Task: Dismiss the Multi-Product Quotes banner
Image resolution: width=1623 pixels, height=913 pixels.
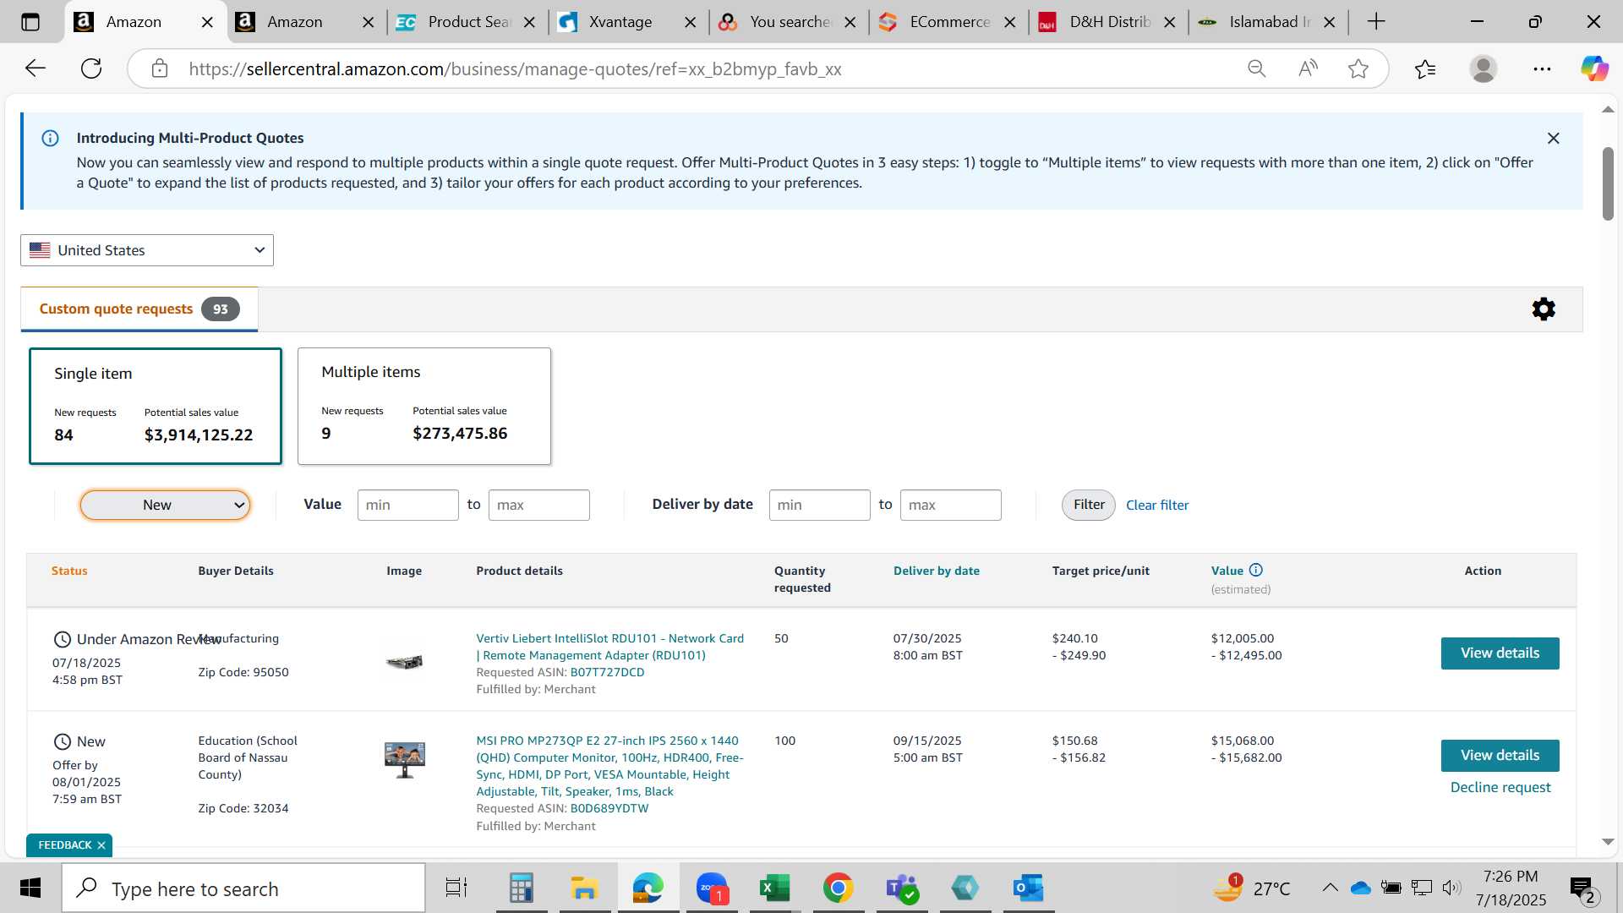Action: (1553, 138)
